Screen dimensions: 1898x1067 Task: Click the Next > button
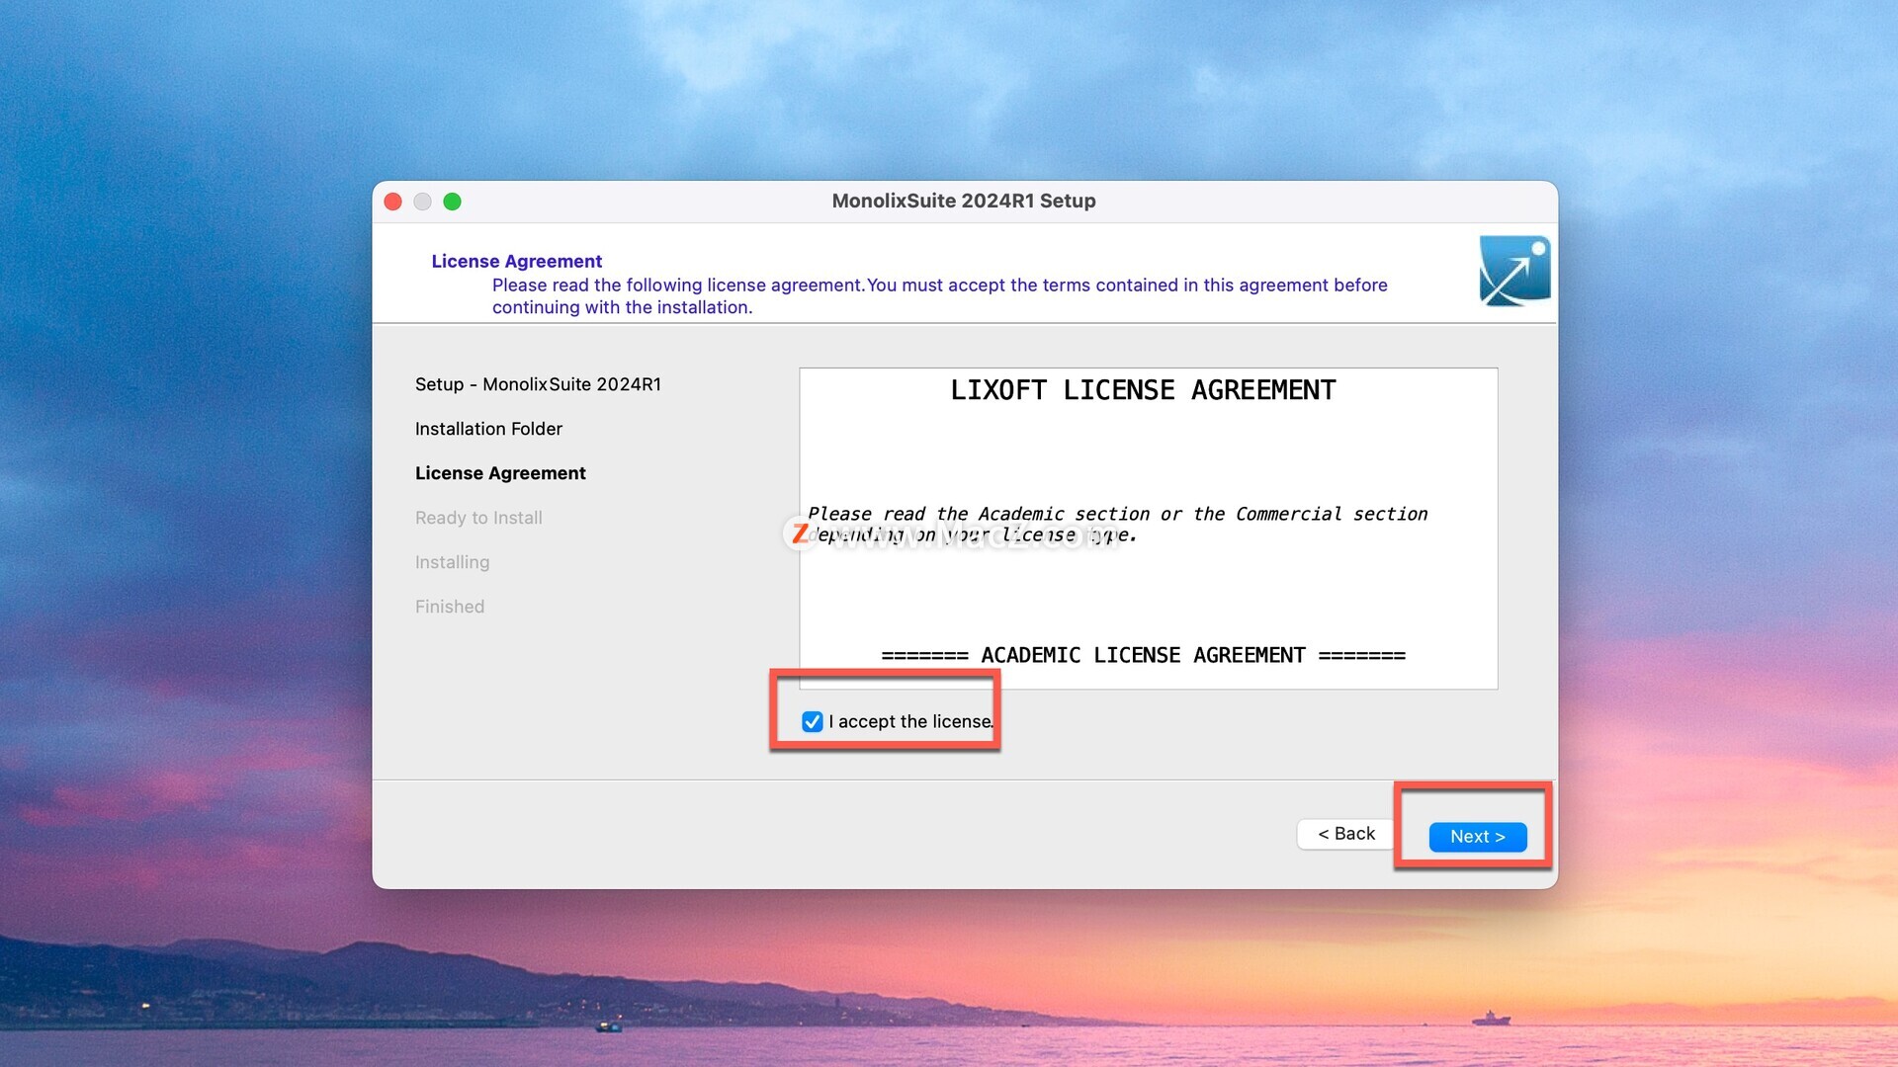click(x=1477, y=837)
